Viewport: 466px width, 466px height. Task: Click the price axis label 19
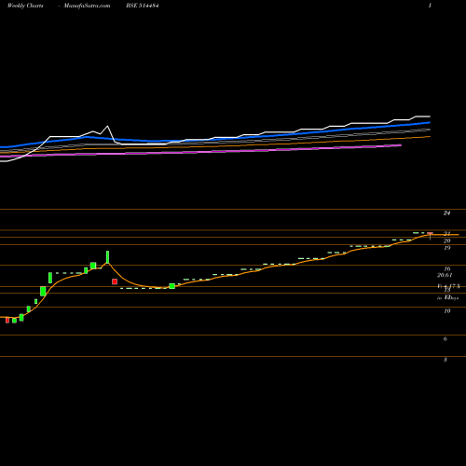click(447, 248)
